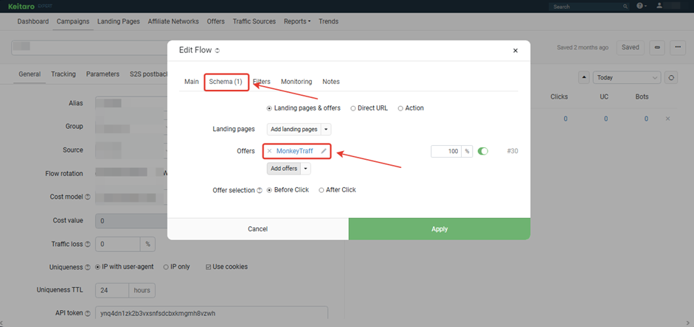
Task: Click the Cost model help icon
Action: coord(87,197)
